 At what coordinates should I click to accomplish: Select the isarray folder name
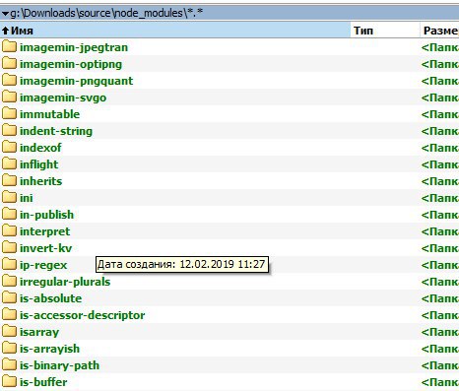[x=39, y=332]
